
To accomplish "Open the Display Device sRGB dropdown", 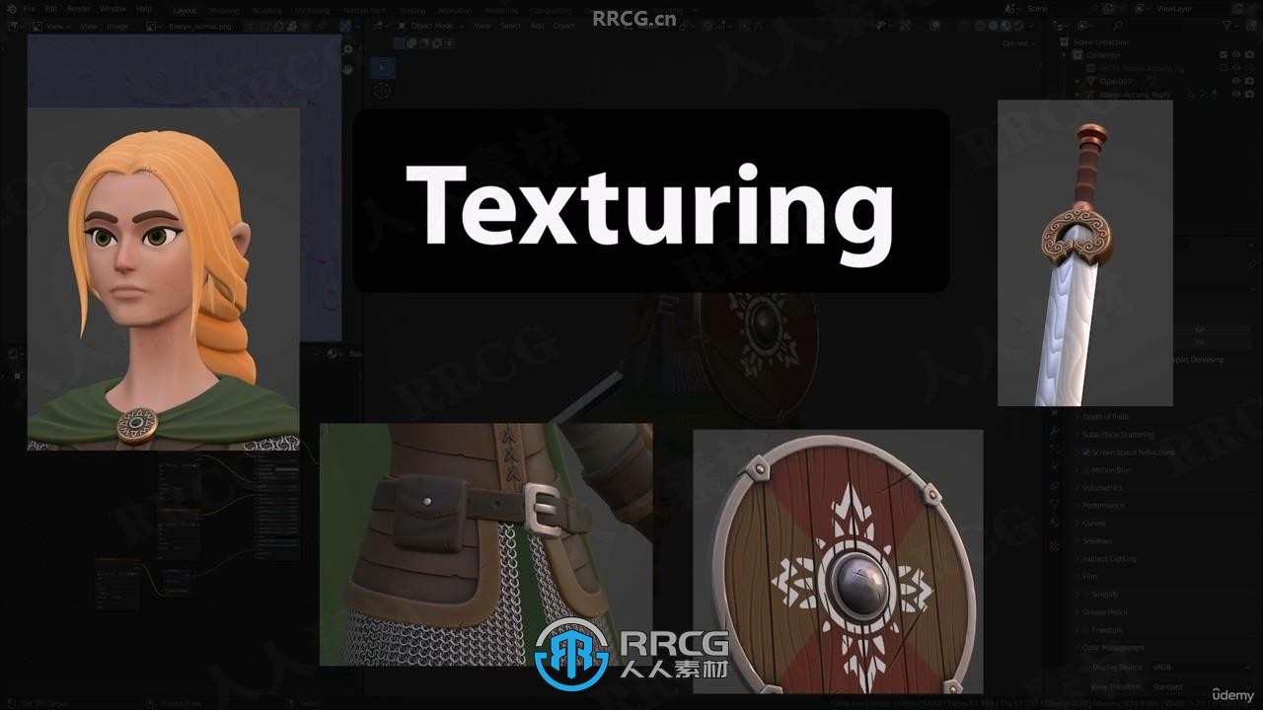I will click(1199, 668).
